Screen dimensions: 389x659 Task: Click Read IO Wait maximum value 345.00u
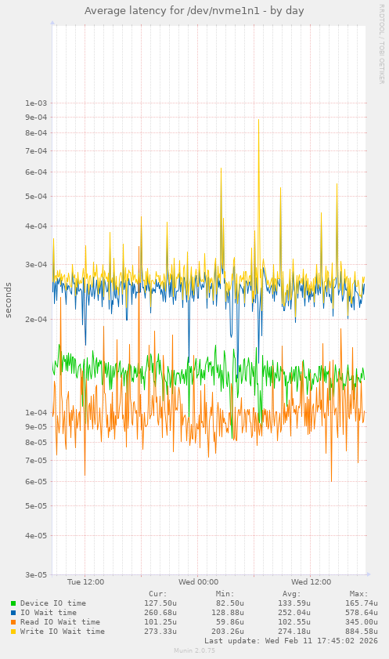[362, 621]
